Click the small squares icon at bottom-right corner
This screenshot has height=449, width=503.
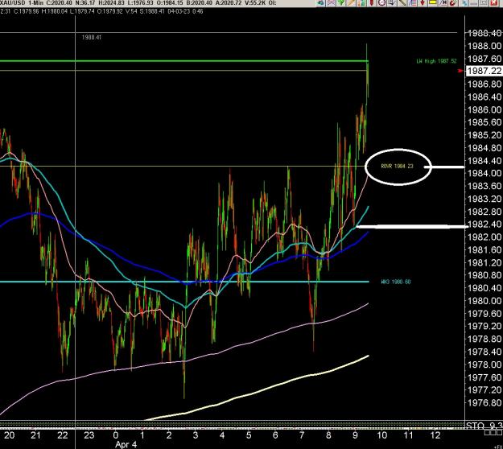[x=493, y=433]
